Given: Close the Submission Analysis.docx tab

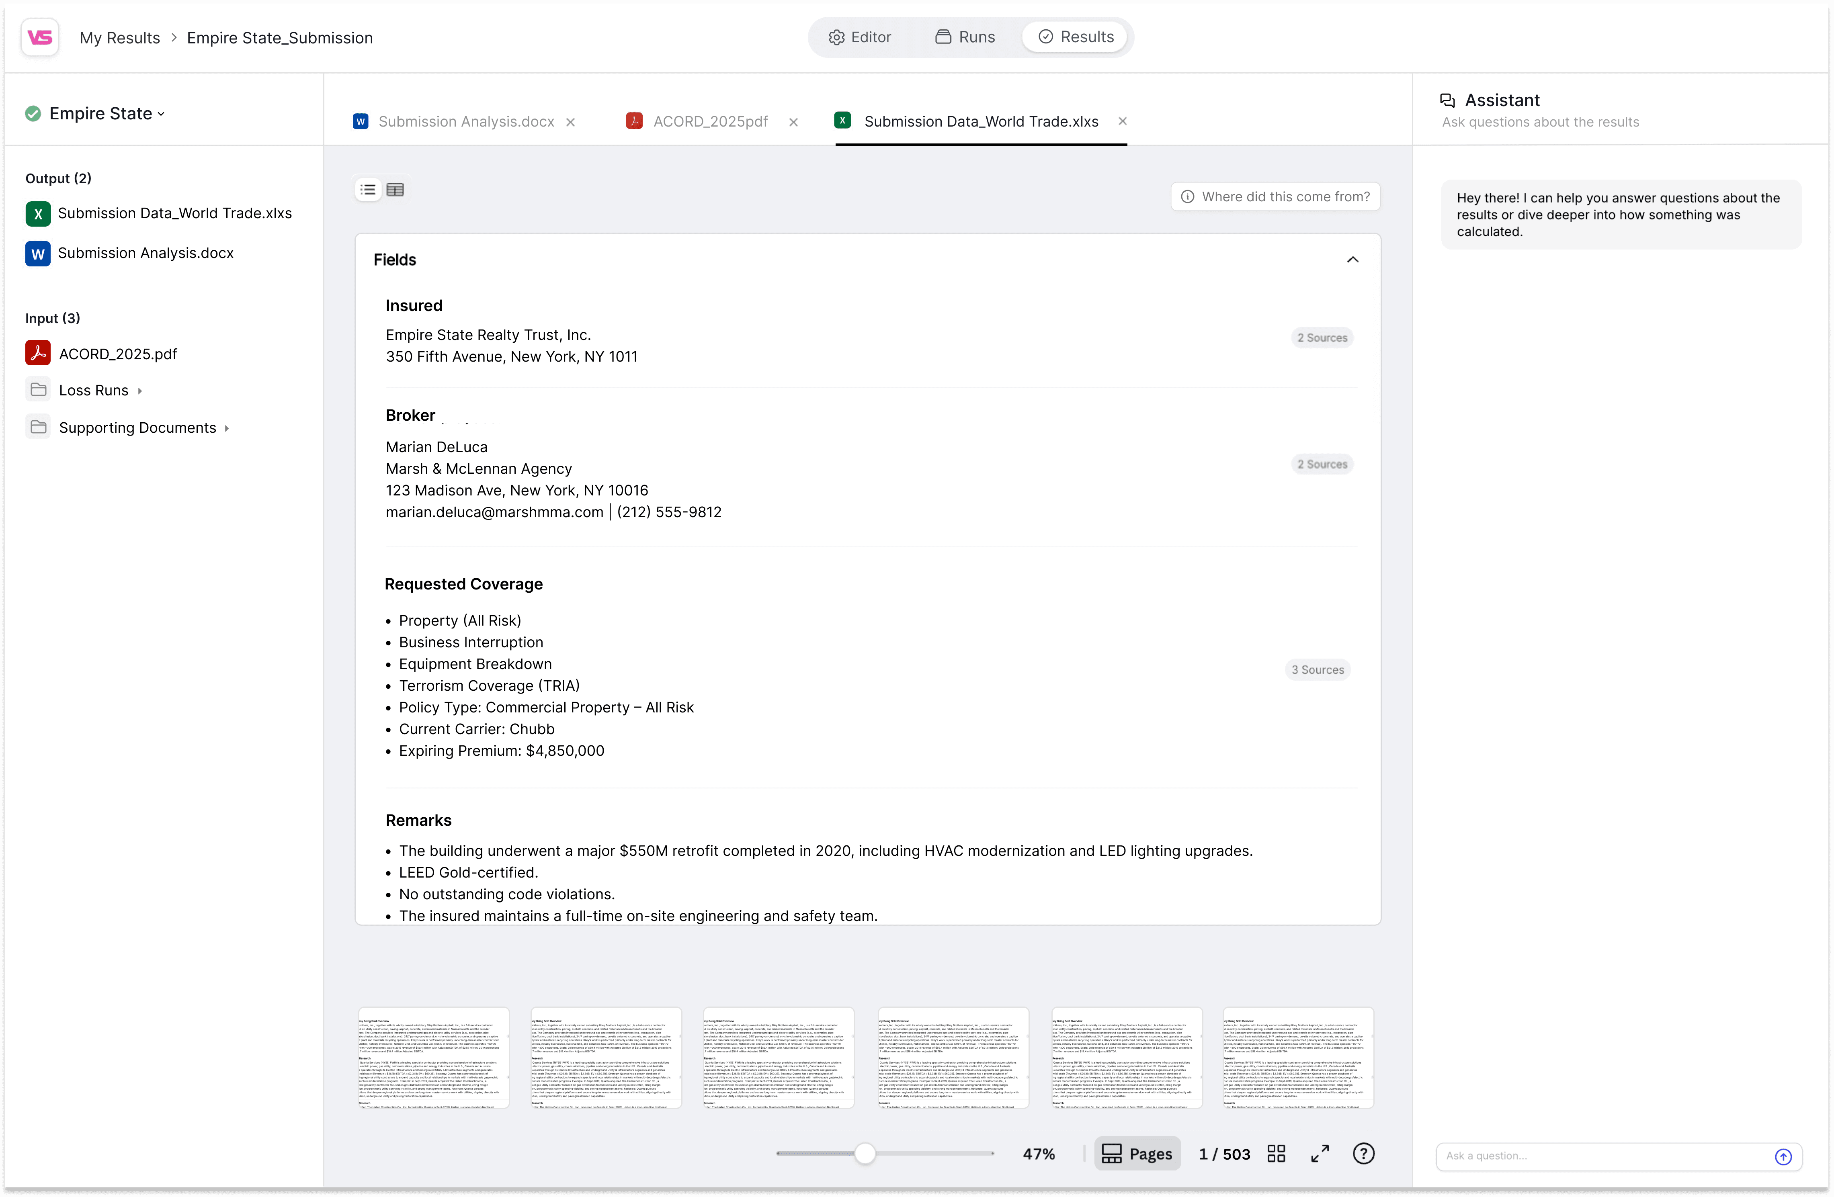Looking at the screenshot, I should coord(571,122).
